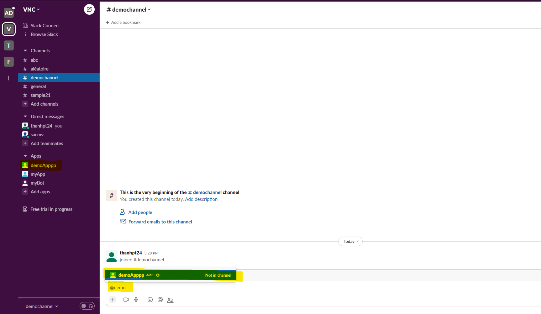Click Add description link
541x314 pixels.
201,199
